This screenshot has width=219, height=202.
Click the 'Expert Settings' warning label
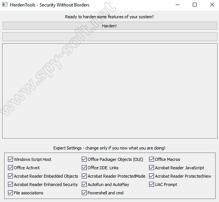pyautogui.click(x=109, y=148)
